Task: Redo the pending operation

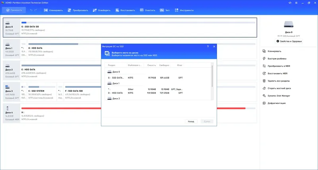Action: pos(35,10)
